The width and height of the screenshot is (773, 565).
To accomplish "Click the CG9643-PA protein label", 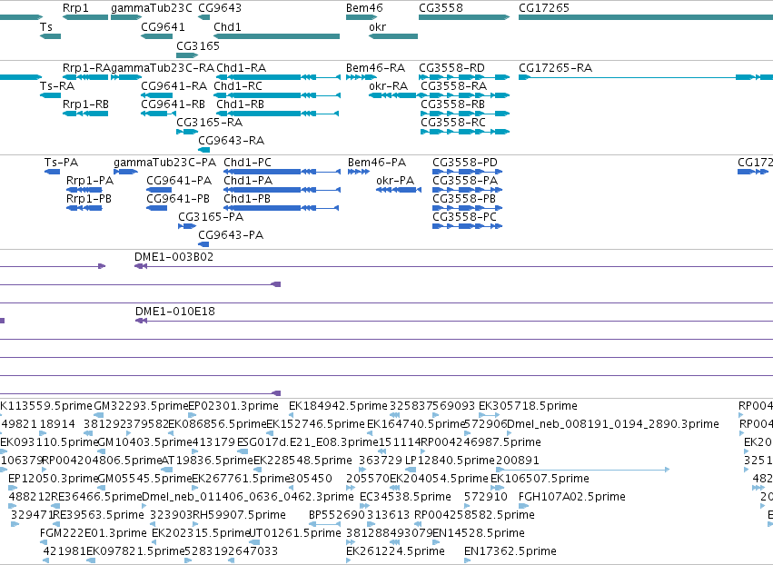I will coord(231,234).
